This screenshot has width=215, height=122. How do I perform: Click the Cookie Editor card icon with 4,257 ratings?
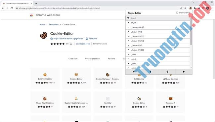pos(76,75)
